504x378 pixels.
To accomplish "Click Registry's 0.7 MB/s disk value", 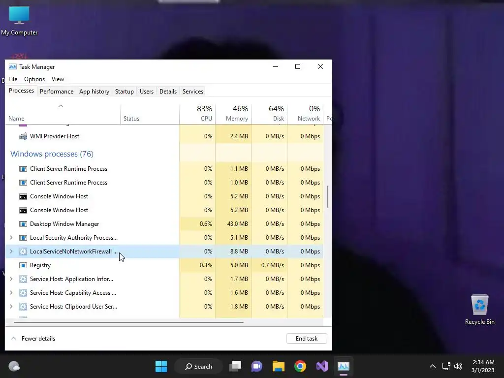I will pos(273,265).
